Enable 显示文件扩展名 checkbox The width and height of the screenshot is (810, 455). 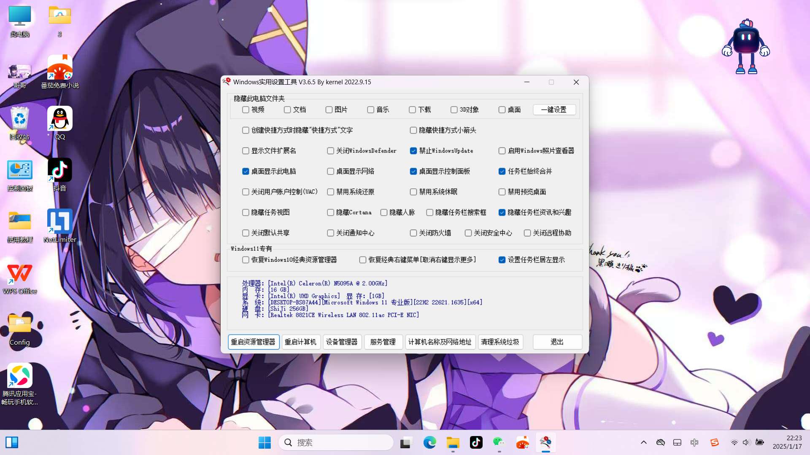[x=246, y=151]
